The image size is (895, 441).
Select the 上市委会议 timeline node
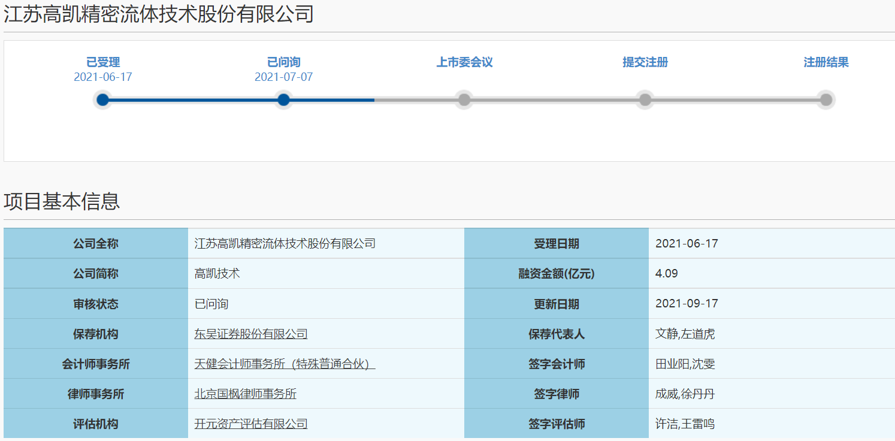[x=464, y=99]
